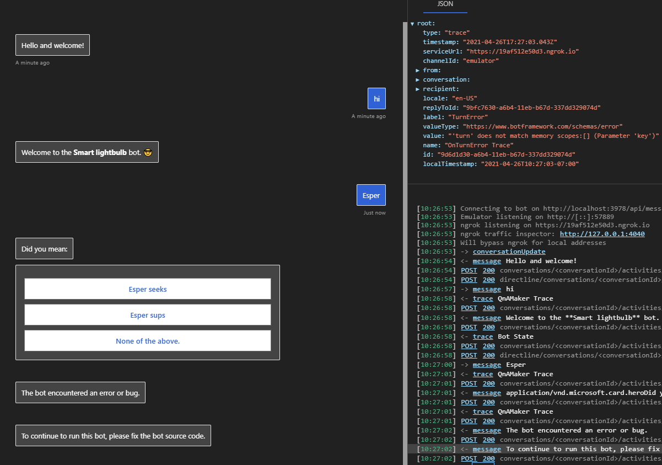This screenshot has height=465, width=662.
Task: Click the 200 status link at 10:27:02
Action: [488, 439]
